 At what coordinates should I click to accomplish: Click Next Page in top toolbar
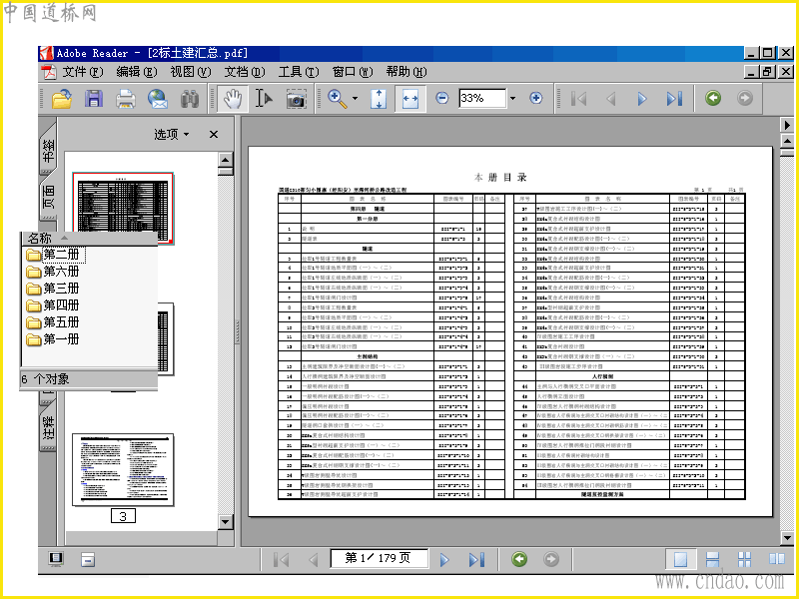point(642,98)
